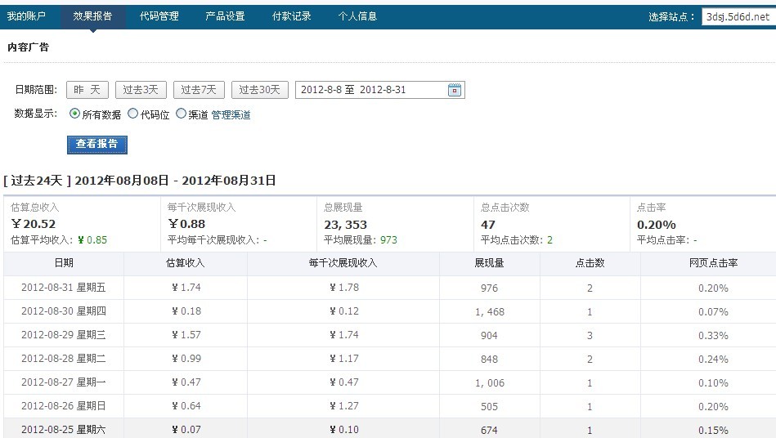Select the 渠道 radio button
The height and width of the screenshot is (438, 776).
pyautogui.click(x=182, y=114)
